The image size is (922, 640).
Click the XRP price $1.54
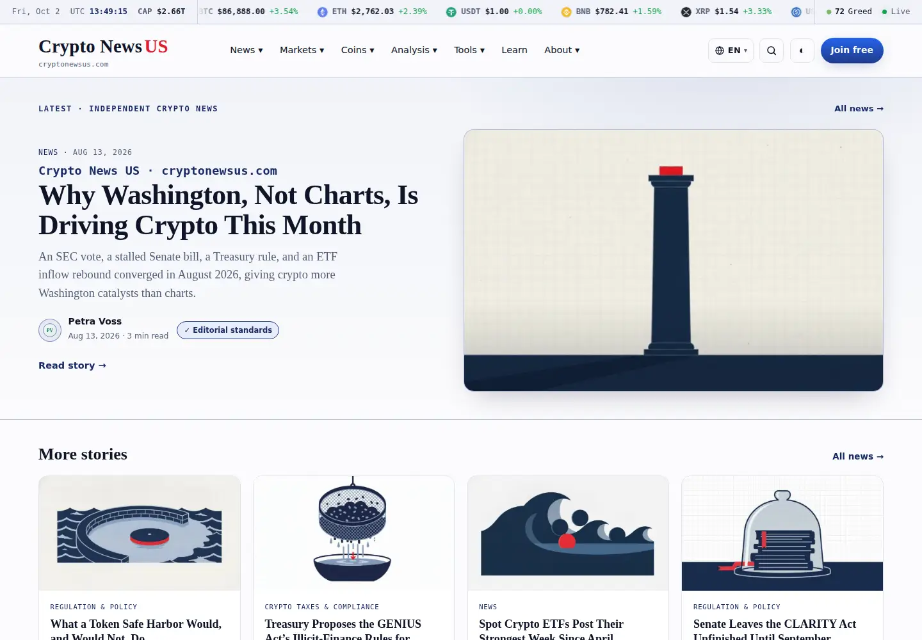point(727,12)
